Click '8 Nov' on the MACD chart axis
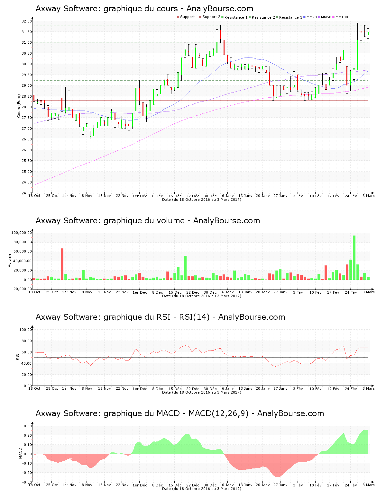This screenshot has width=386, height=498. coord(87,485)
